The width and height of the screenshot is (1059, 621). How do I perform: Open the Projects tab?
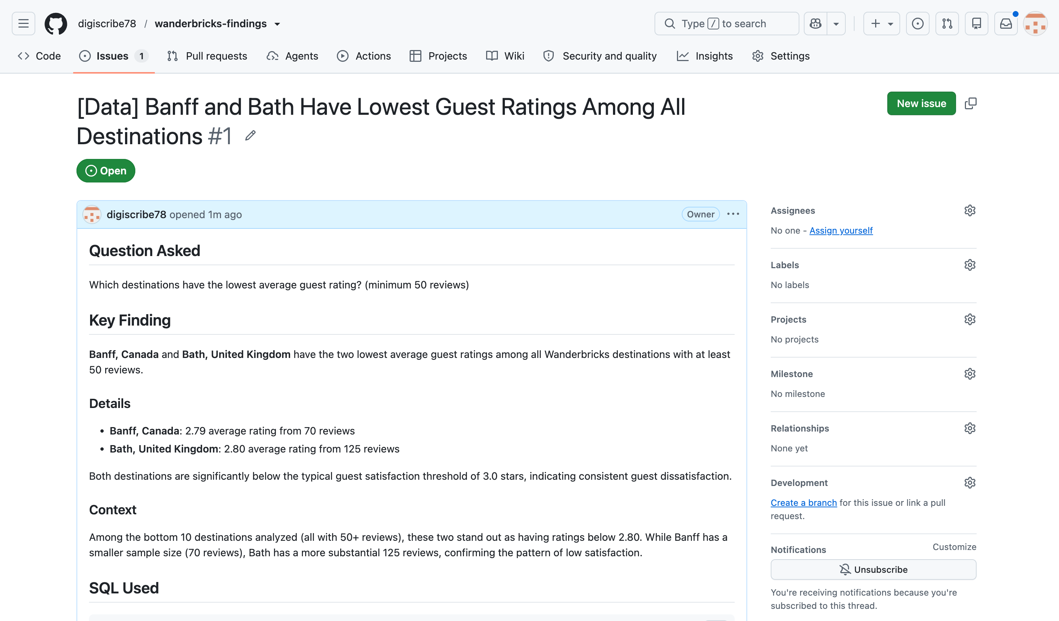pyautogui.click(x=438, y=56)
